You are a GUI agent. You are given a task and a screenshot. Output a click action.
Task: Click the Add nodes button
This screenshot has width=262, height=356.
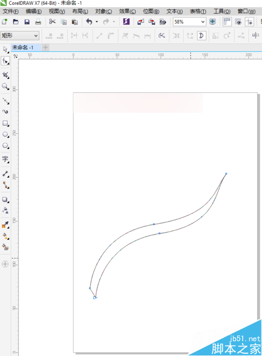click(49, 36)
